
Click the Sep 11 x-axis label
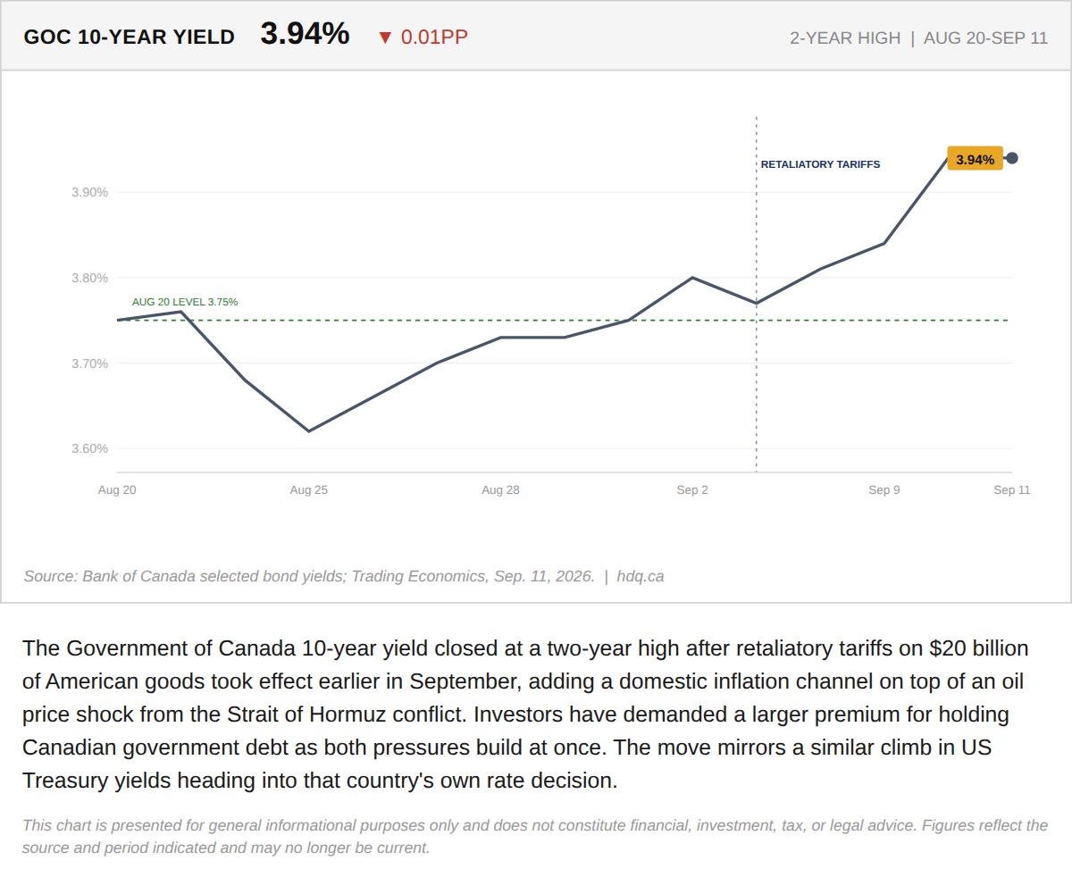[1012, 490]
